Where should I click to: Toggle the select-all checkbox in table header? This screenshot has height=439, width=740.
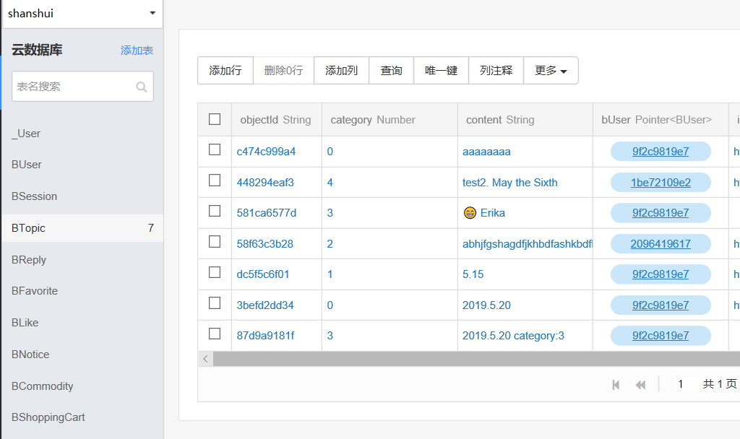(x=215, y=119)
